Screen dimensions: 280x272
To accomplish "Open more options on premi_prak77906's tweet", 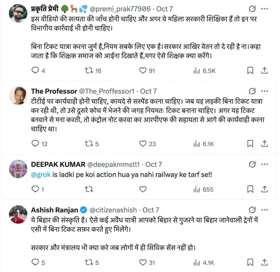I will coord(264,9).
